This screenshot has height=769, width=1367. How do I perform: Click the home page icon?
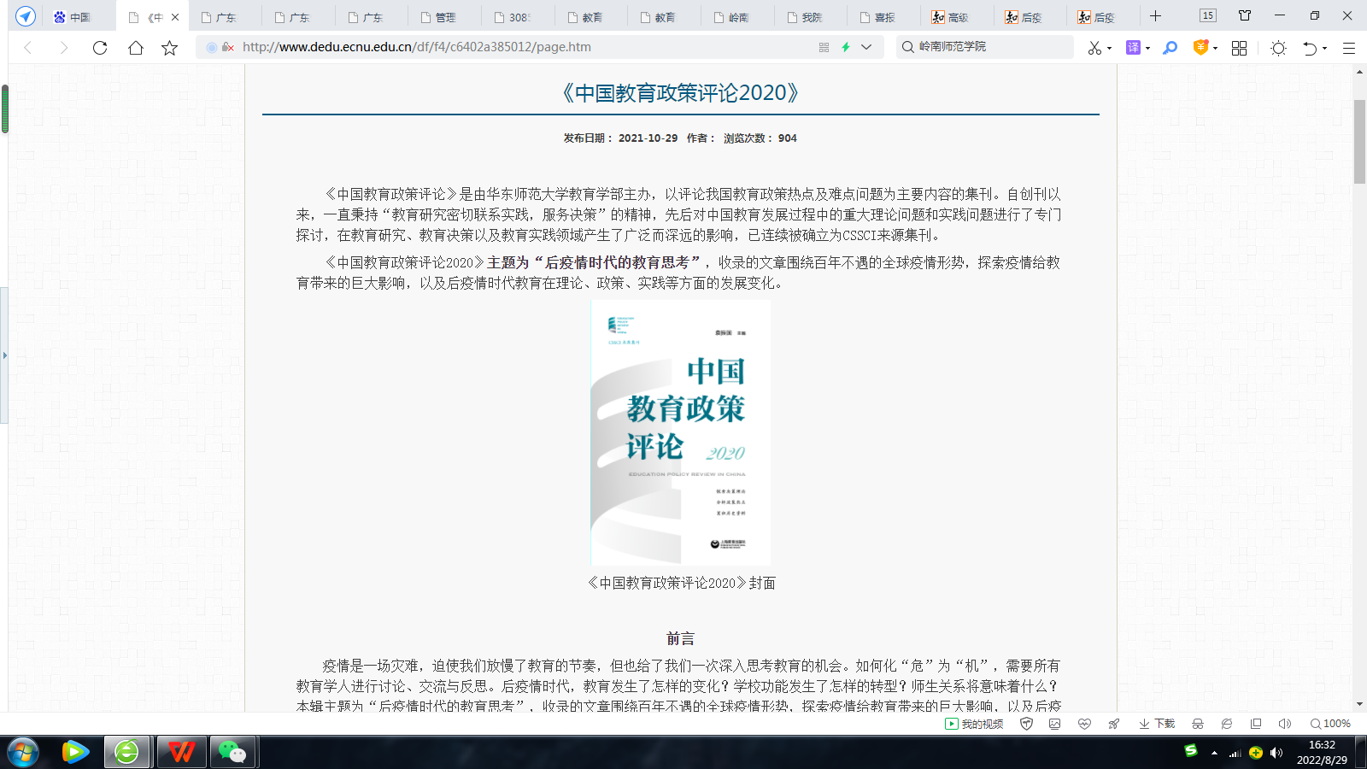[x=135, y=48]
